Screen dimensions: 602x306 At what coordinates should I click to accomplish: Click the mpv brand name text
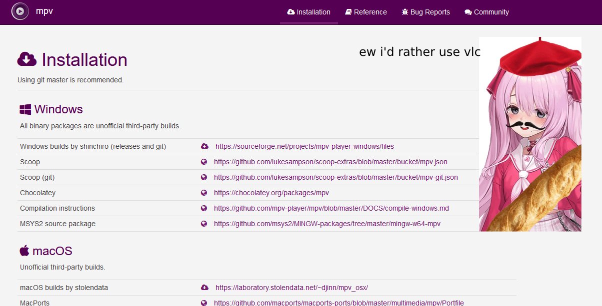[x=44, y=10]
